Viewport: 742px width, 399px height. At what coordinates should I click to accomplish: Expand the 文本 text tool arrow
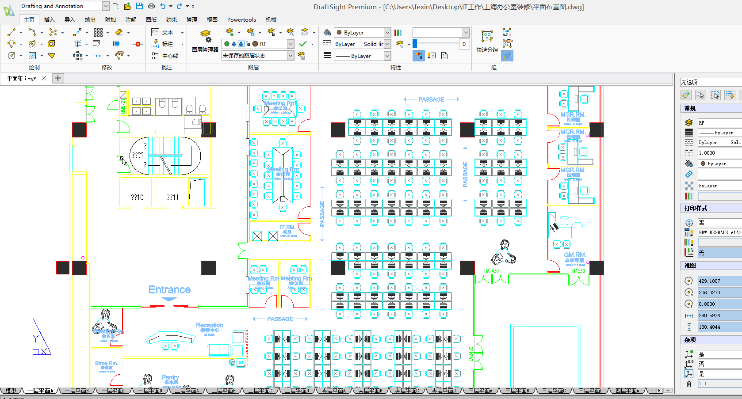click(x=182, y=32)
